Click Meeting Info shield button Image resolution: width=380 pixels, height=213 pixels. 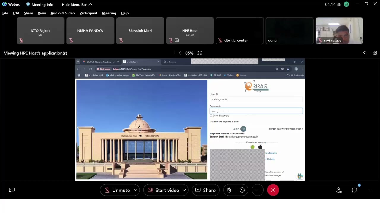pyautogui.click(x=40, y=4)
